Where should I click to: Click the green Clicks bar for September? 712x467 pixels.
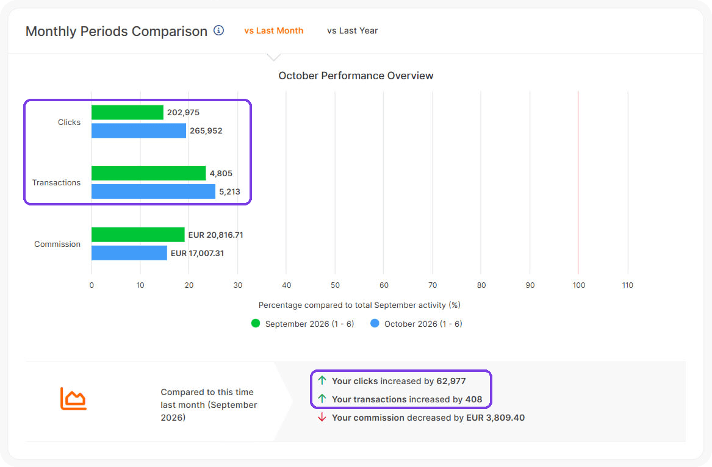(x=127, y=112)
